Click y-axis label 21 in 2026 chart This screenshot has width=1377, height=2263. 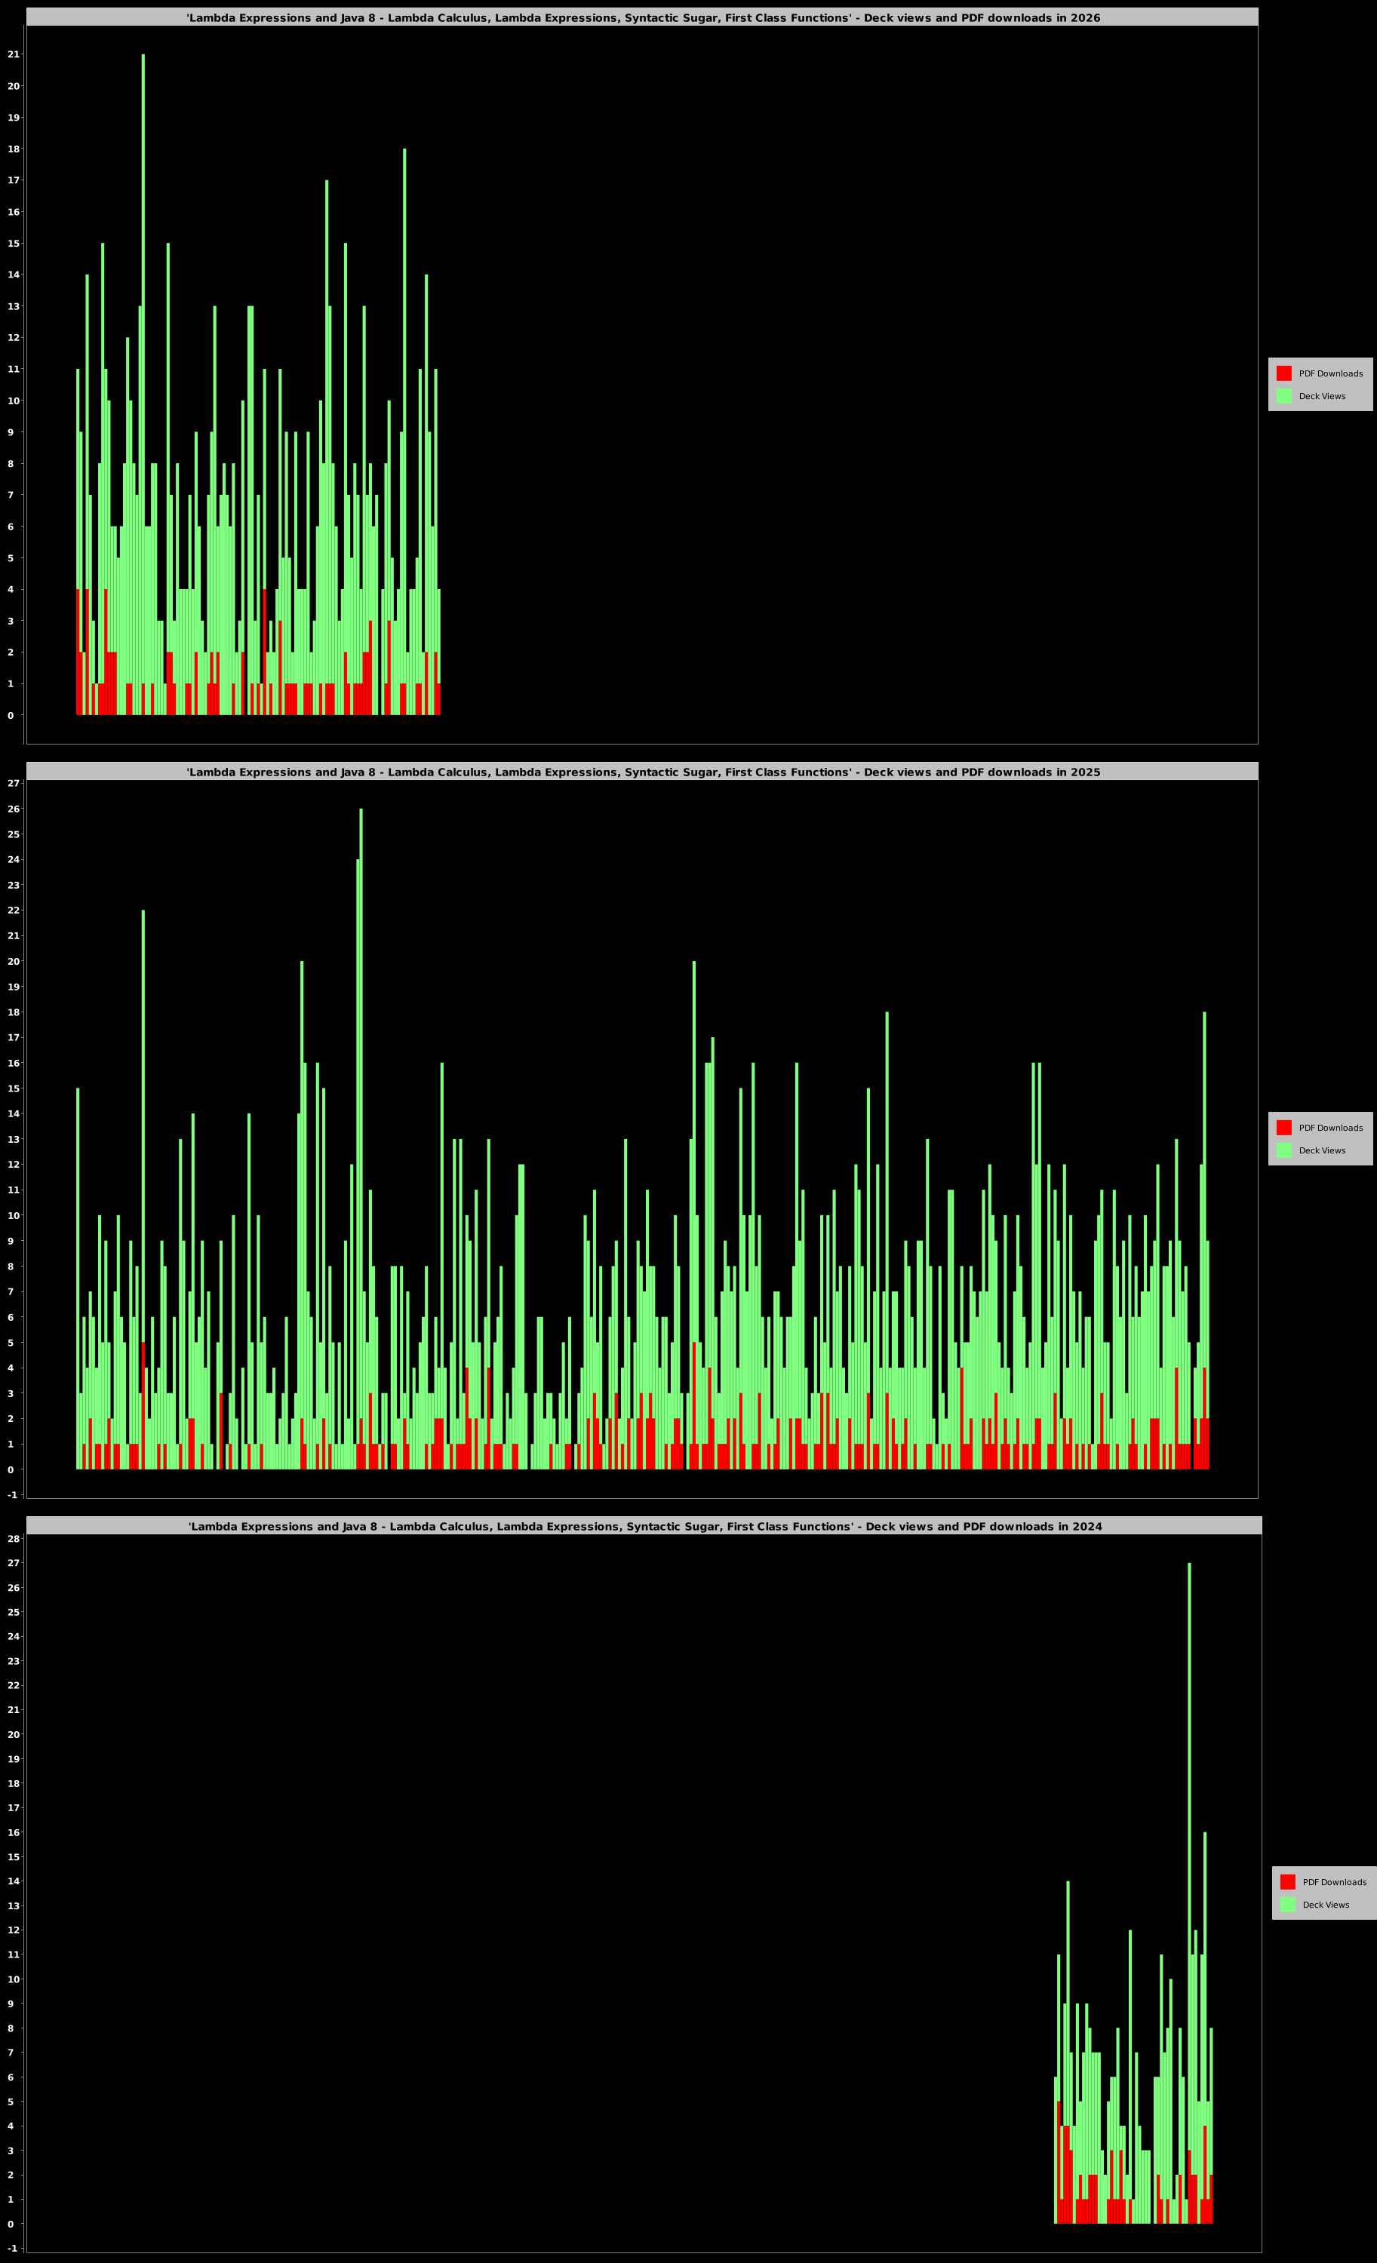point(13,55)
